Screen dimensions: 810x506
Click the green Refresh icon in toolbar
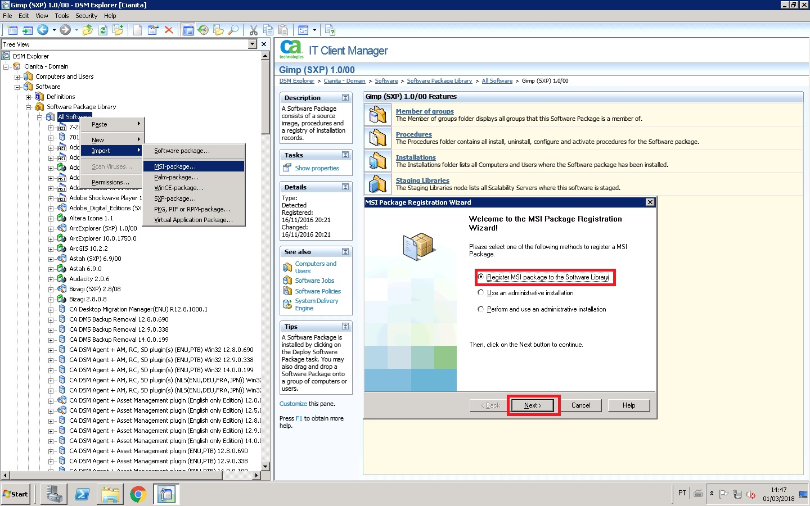tap(103, 30)
